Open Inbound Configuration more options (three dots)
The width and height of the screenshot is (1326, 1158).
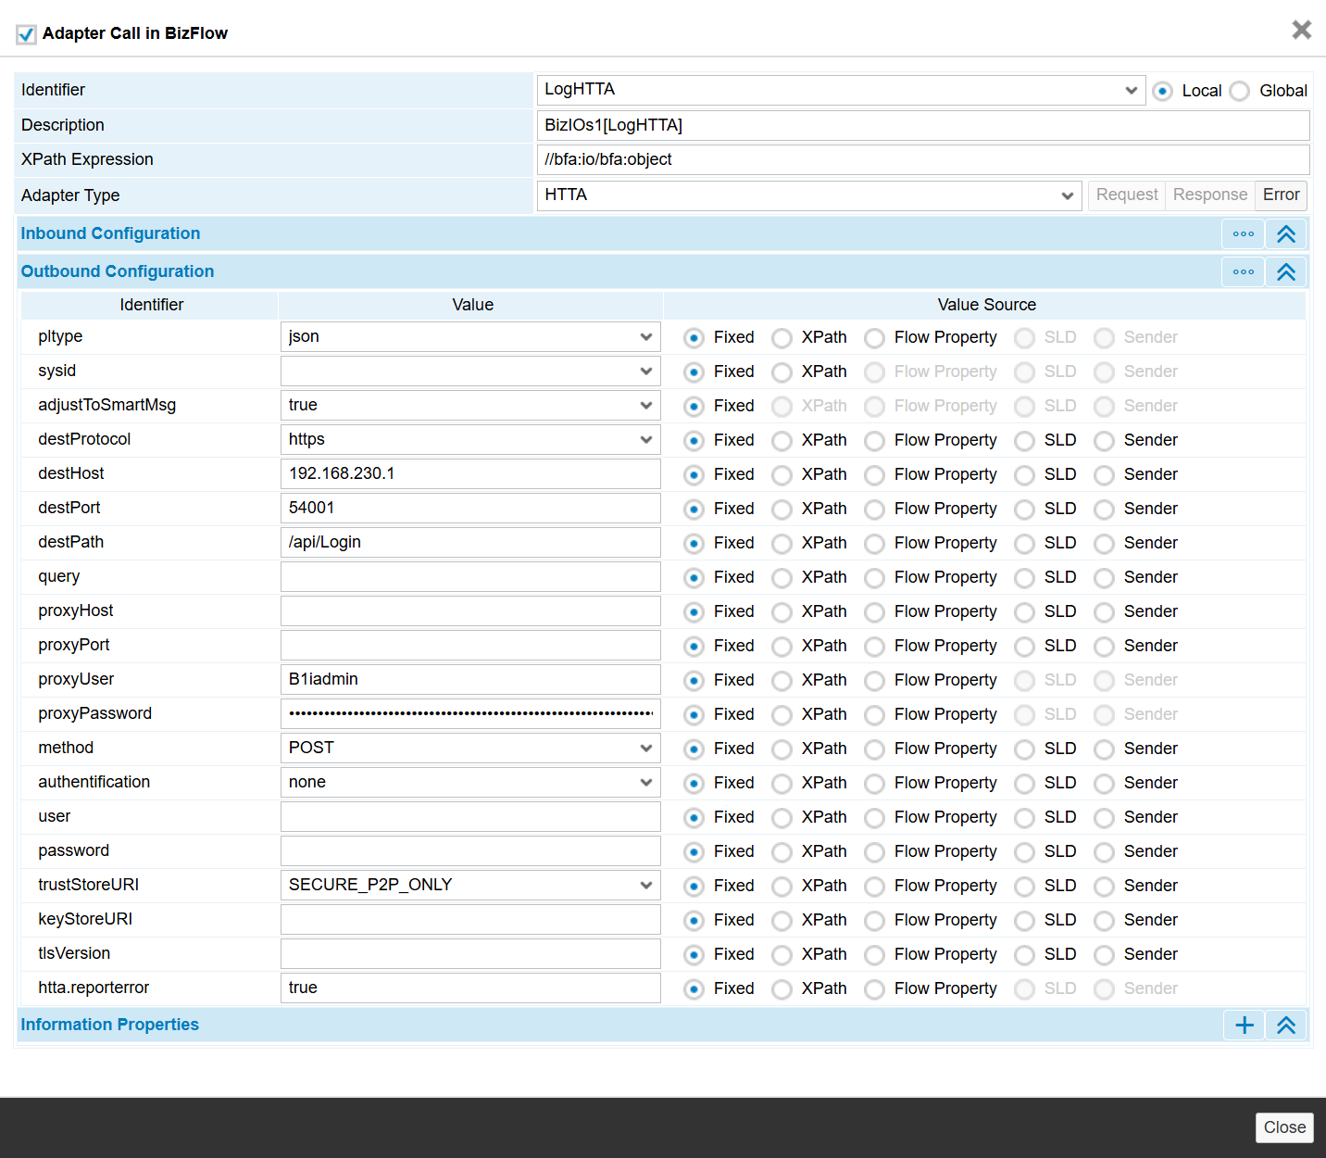1243,234
